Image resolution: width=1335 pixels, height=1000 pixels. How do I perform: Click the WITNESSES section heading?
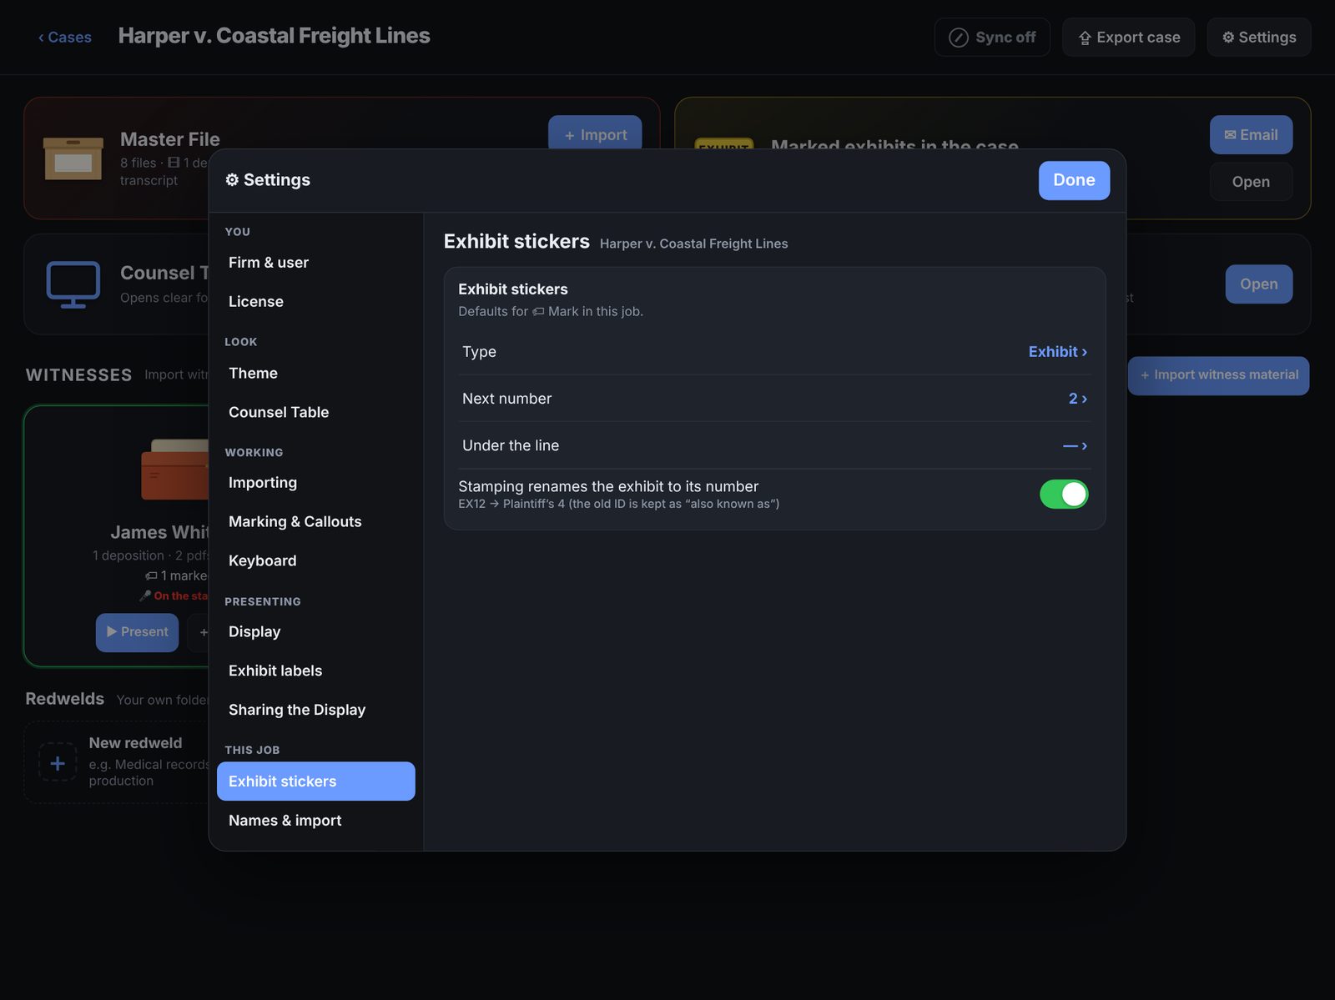click(78, 375)
